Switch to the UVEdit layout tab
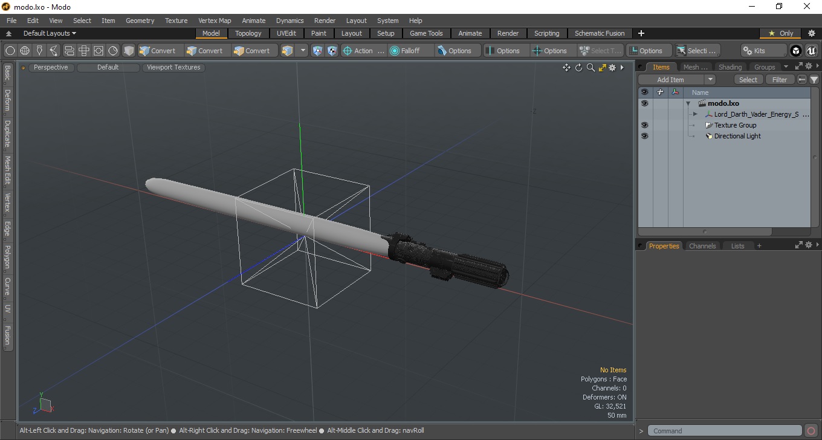822x440 pixels. pyautogui.click(x=286, y=33)
